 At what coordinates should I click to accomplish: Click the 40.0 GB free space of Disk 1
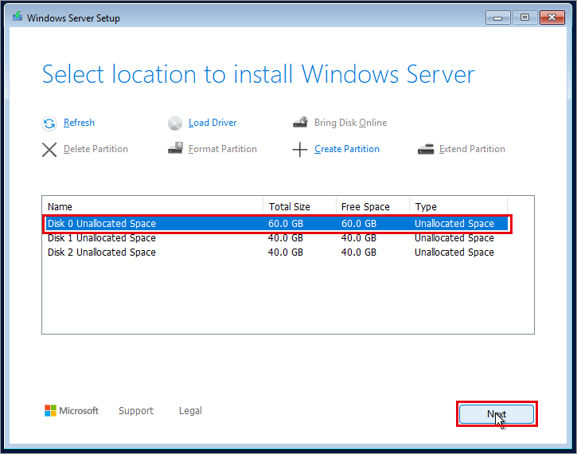(359, 238)
